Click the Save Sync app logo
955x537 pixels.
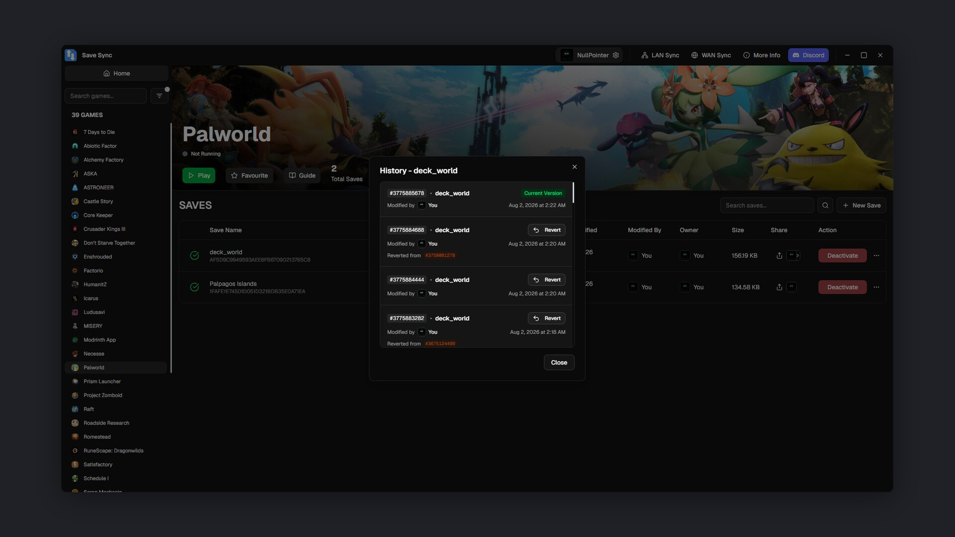tap(71, 55)
